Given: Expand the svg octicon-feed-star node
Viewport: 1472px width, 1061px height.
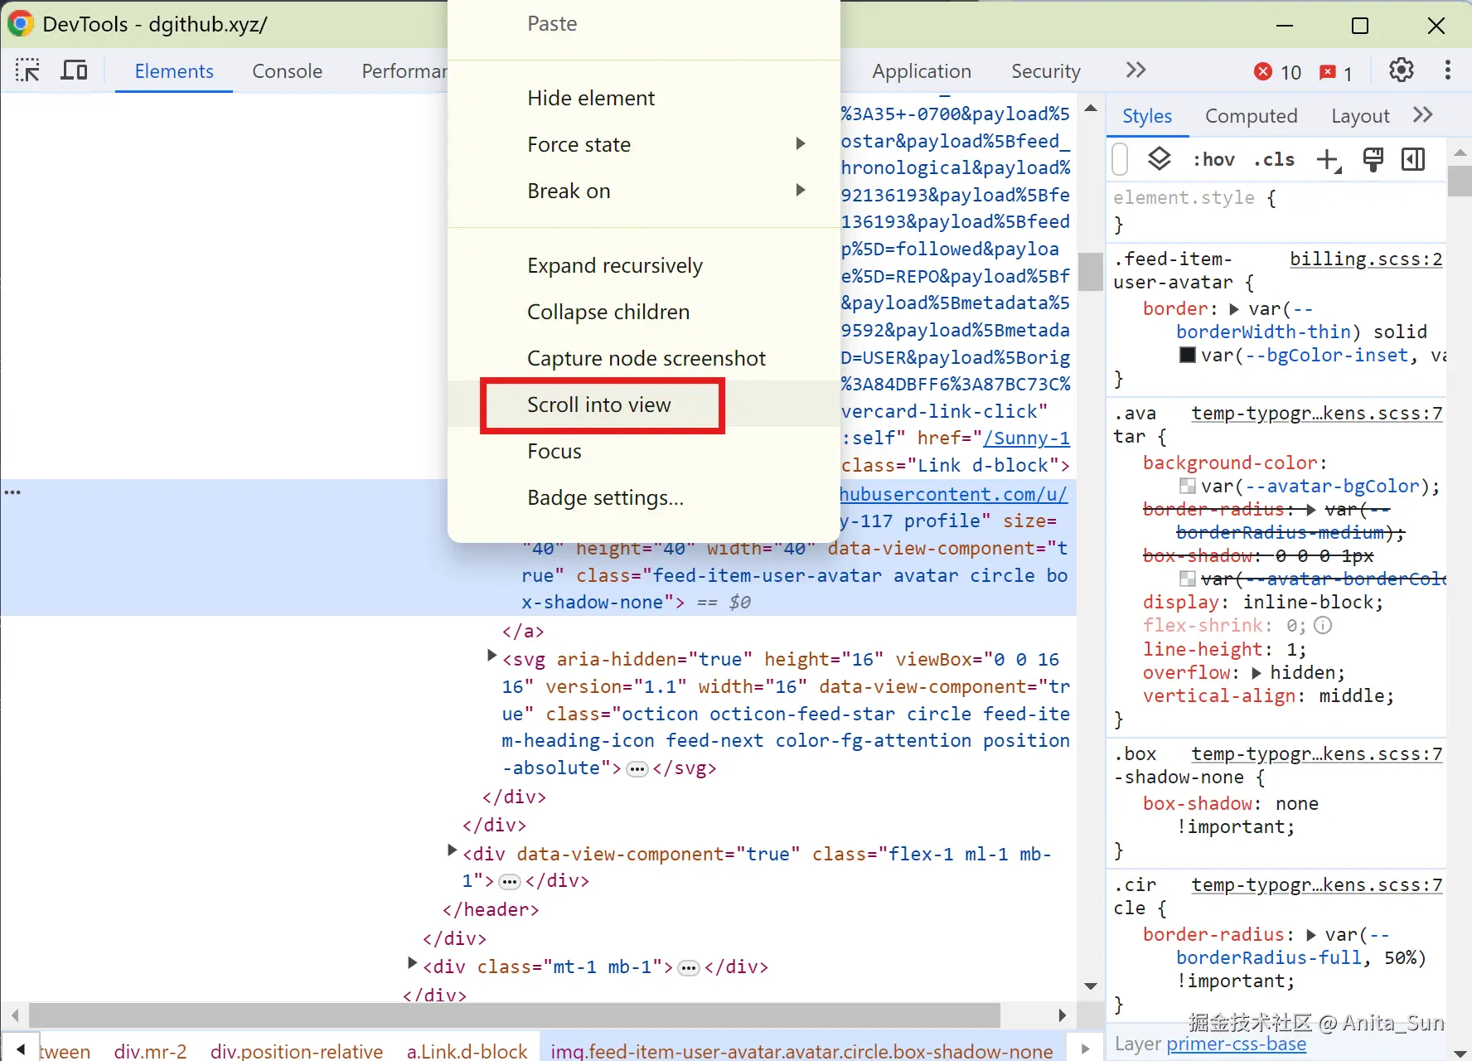Looking at the screenshot, I should click(x=491, y=656).
